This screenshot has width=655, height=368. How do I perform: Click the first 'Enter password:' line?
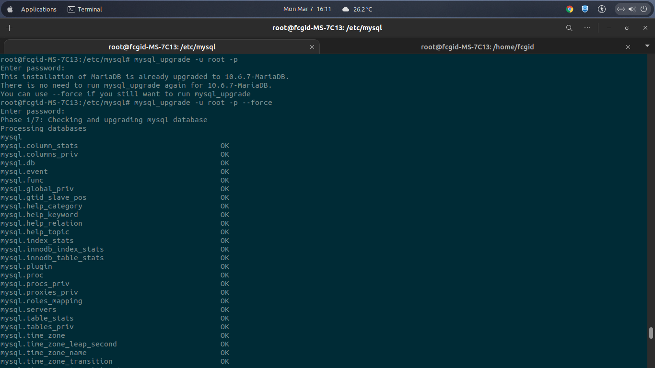point(33,68)
